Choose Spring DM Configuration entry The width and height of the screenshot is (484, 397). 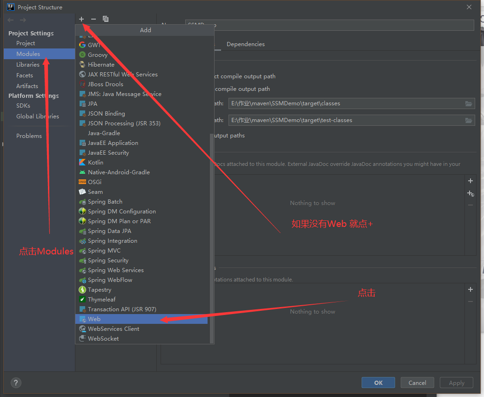click(x=141, y=212)
